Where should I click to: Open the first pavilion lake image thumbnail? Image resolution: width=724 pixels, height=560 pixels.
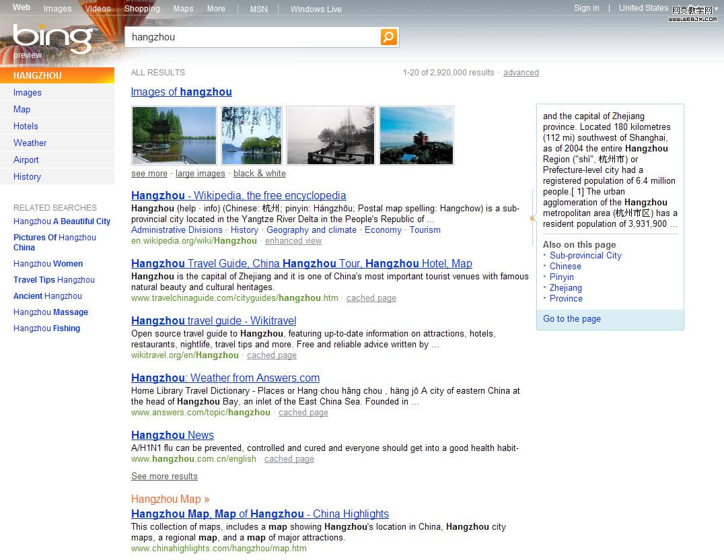[174, 135]
